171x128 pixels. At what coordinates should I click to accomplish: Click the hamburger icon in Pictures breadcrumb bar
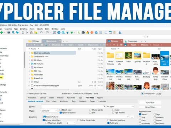[x=121, y=45]
